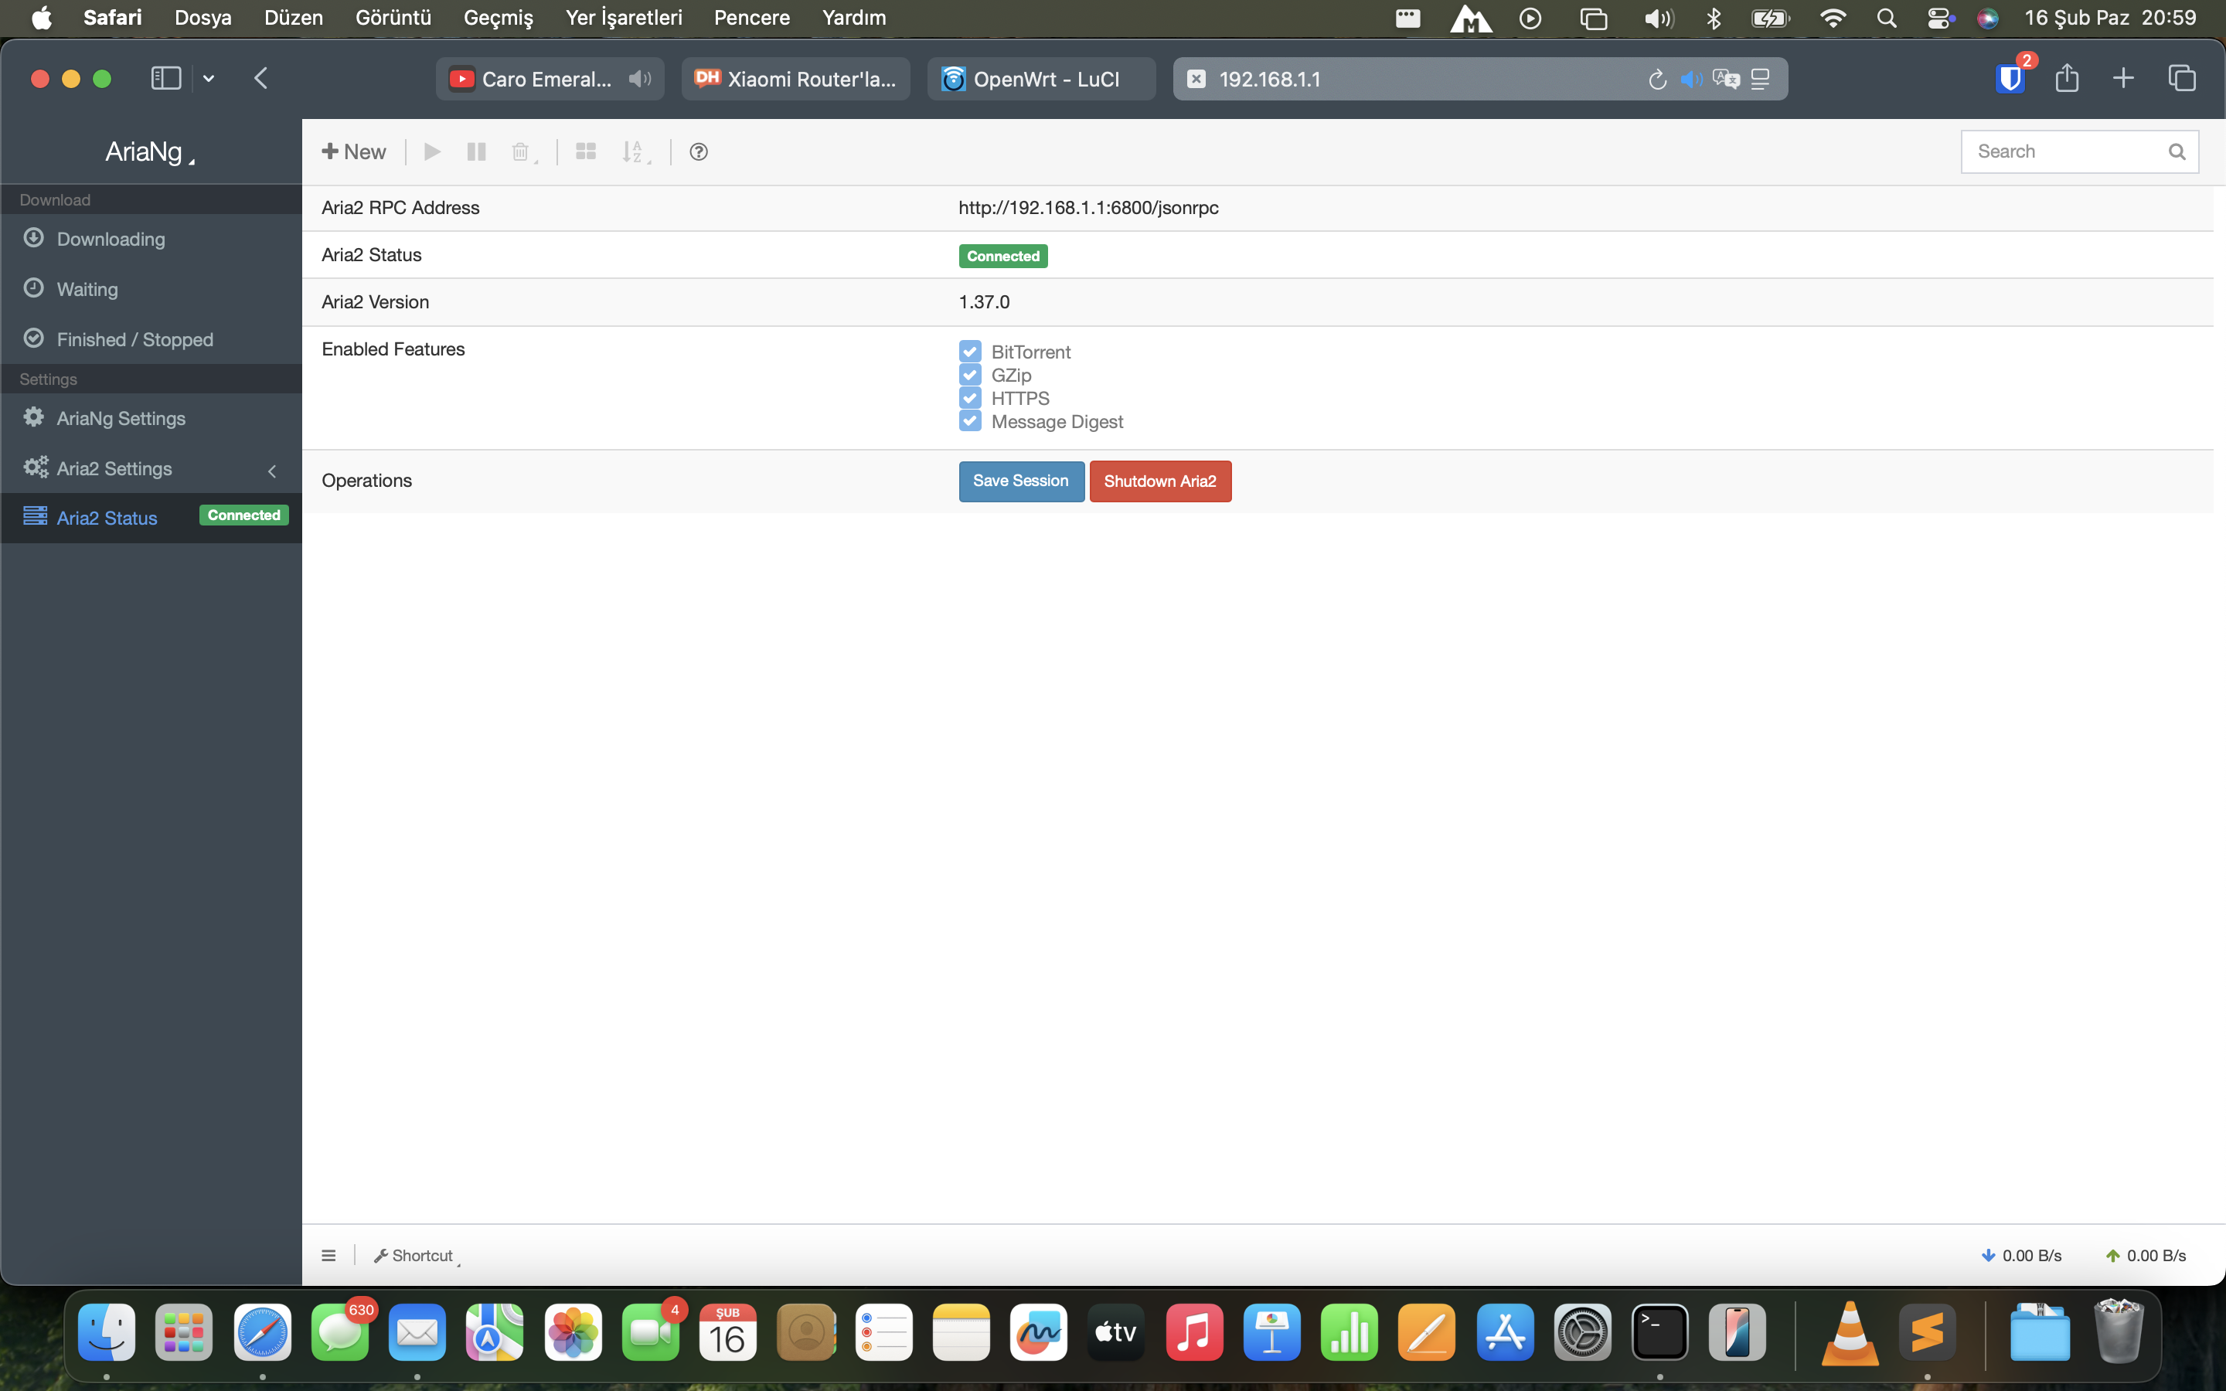Viewport: 2226px width, 1391px height.
Task: Show the tab overview icon
Action: (2182, 78)
